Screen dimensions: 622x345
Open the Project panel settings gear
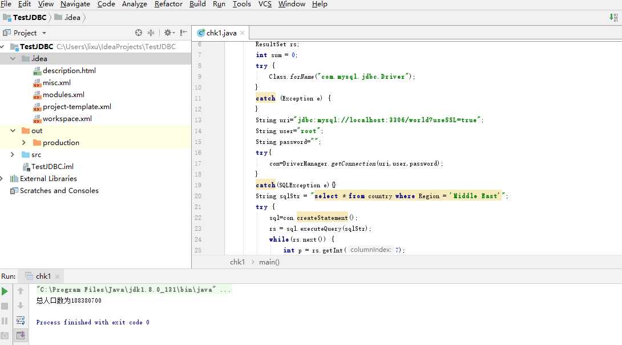168,33
